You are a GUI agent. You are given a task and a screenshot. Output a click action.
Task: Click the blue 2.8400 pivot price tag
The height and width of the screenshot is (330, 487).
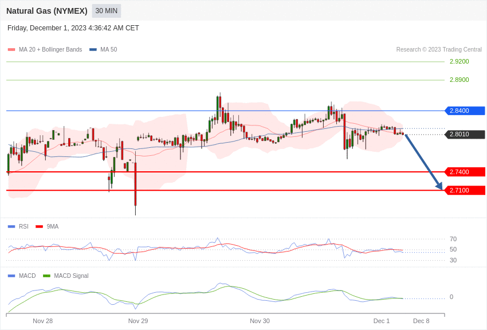coord(465,111)
